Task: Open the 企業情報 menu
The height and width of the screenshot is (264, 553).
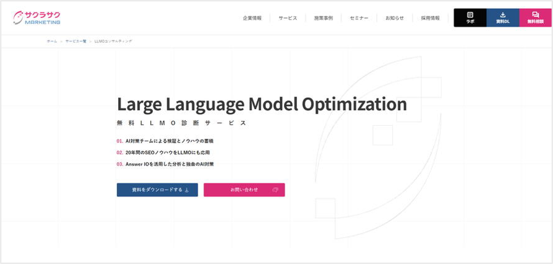Action: 252,18
